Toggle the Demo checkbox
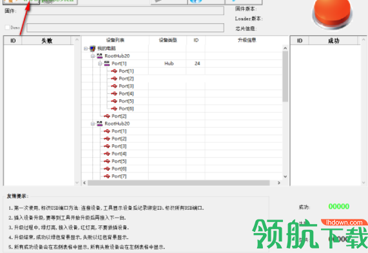This screenshot has width=368, height=253. (x=7, y=28)
